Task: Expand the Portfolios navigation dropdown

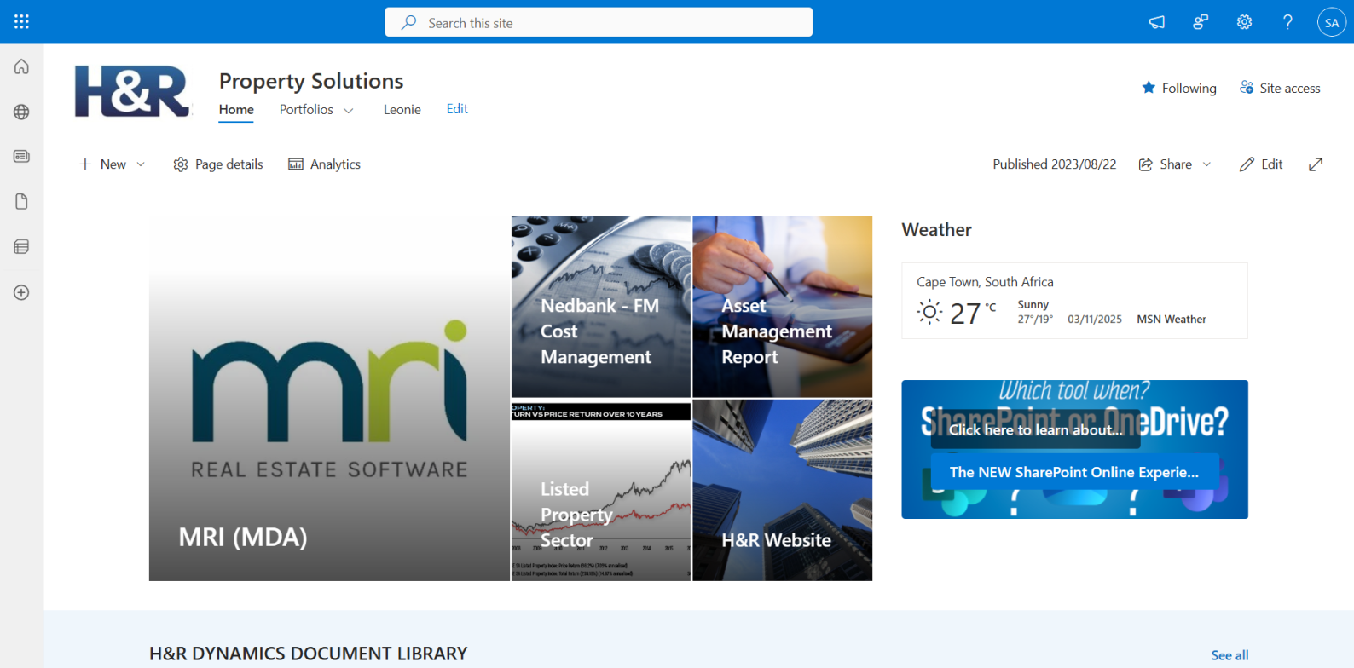Action: pos(348,110)
